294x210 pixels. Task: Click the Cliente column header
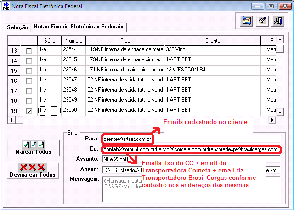[x=212, y=41]
